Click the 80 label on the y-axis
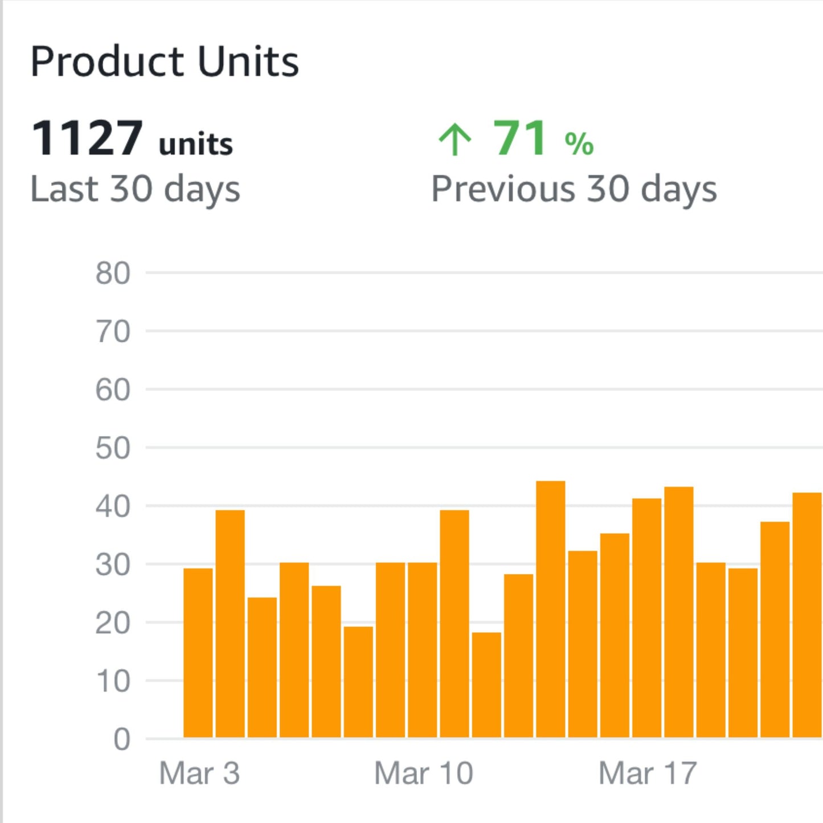The width and height of the screenshot is (823, 823). pyautogui.click(x=113, y=273)
